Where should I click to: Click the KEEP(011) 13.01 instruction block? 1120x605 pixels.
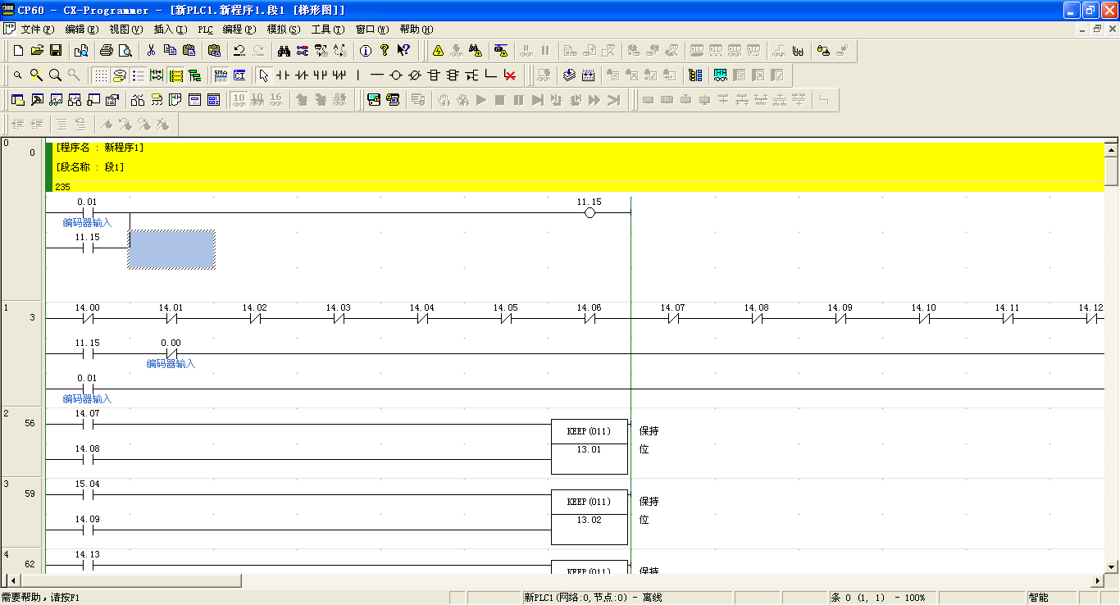pos(589,447)
